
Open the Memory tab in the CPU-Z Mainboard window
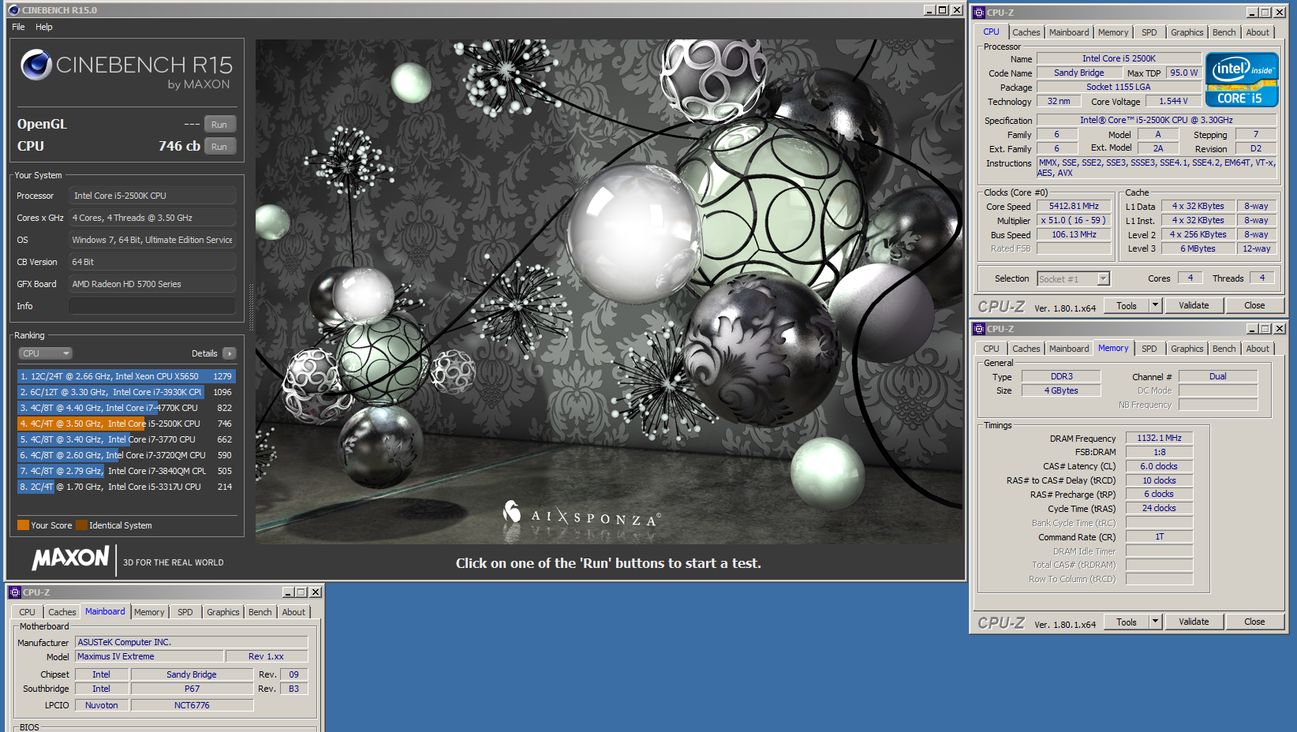pyautogui.click(x=149, y=612)
